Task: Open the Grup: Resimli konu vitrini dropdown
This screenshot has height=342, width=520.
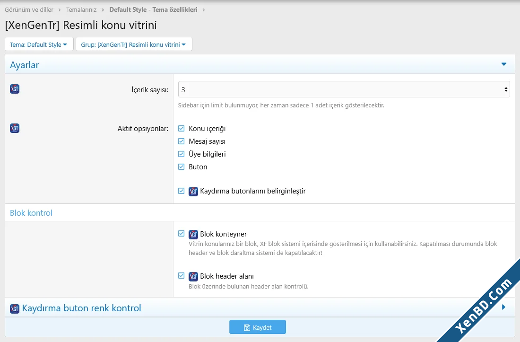Action: 134,44
